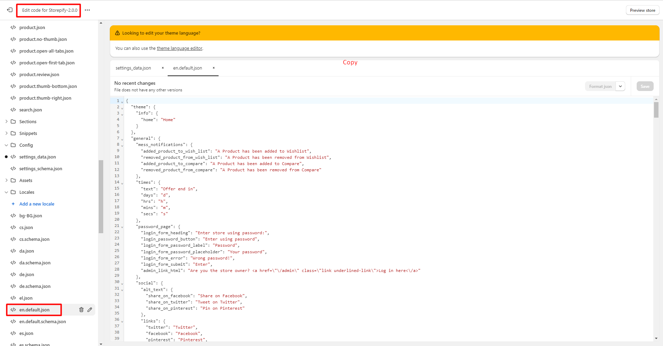Fold the password_page block at line 21
Screen dimensions: 663x346
pyautogui.click(x=122, y=227)
